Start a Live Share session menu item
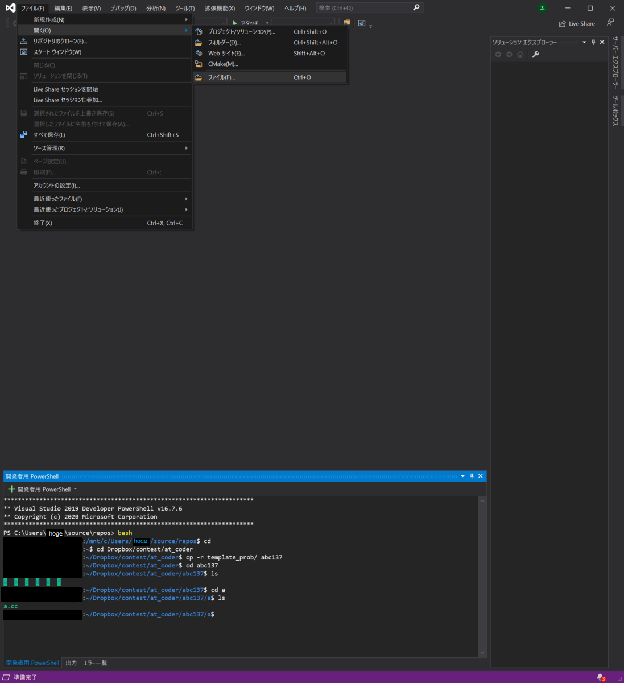This screenshot has width=624, height=683. (x=105, y=89)
